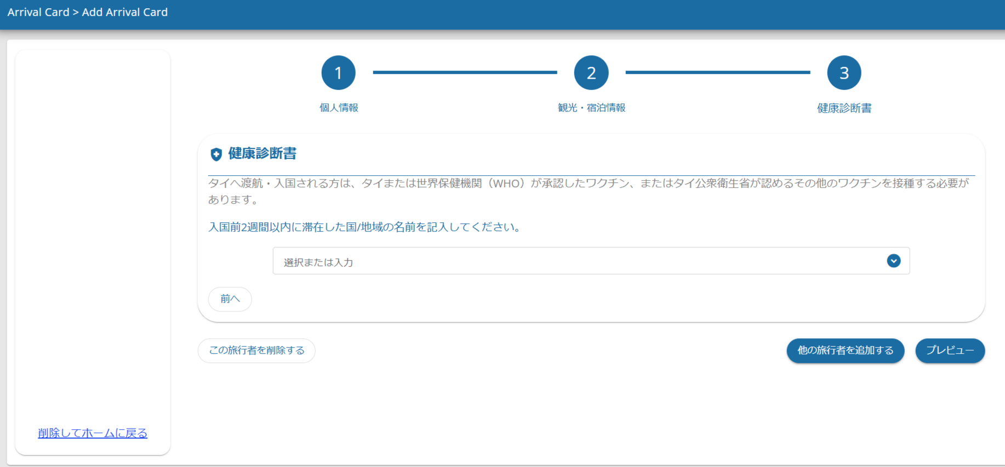Add another traveler via 他の旅行者を追加する
Screen dimensions: 1005x467
pyautogui.click(x=845, y=350)
